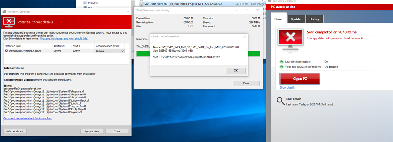Click Hide details button
Viewport: 393px width, 142px height.
(15, 131)
